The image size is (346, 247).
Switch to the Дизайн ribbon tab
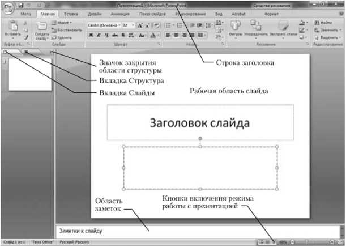pyautogui.click(x=95, y=14)
